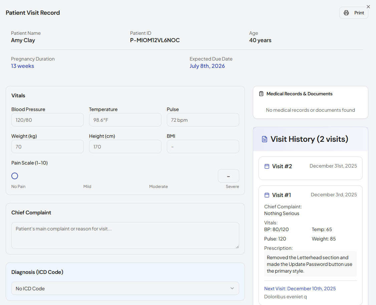376x305 pixels.
Task: Click the Pain Scale slider handle
Action: 15,176
